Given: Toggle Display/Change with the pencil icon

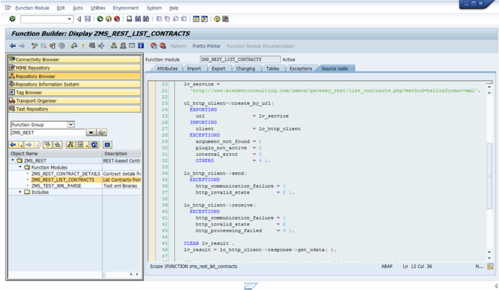Looking at the screenshot, I should coord(35,46).
